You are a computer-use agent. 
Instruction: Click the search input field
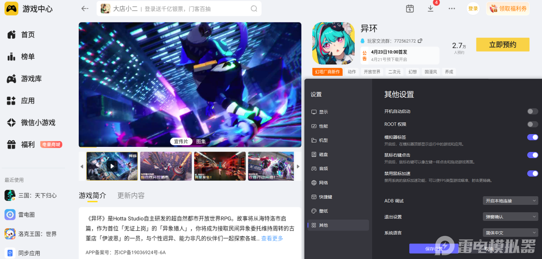179,9
